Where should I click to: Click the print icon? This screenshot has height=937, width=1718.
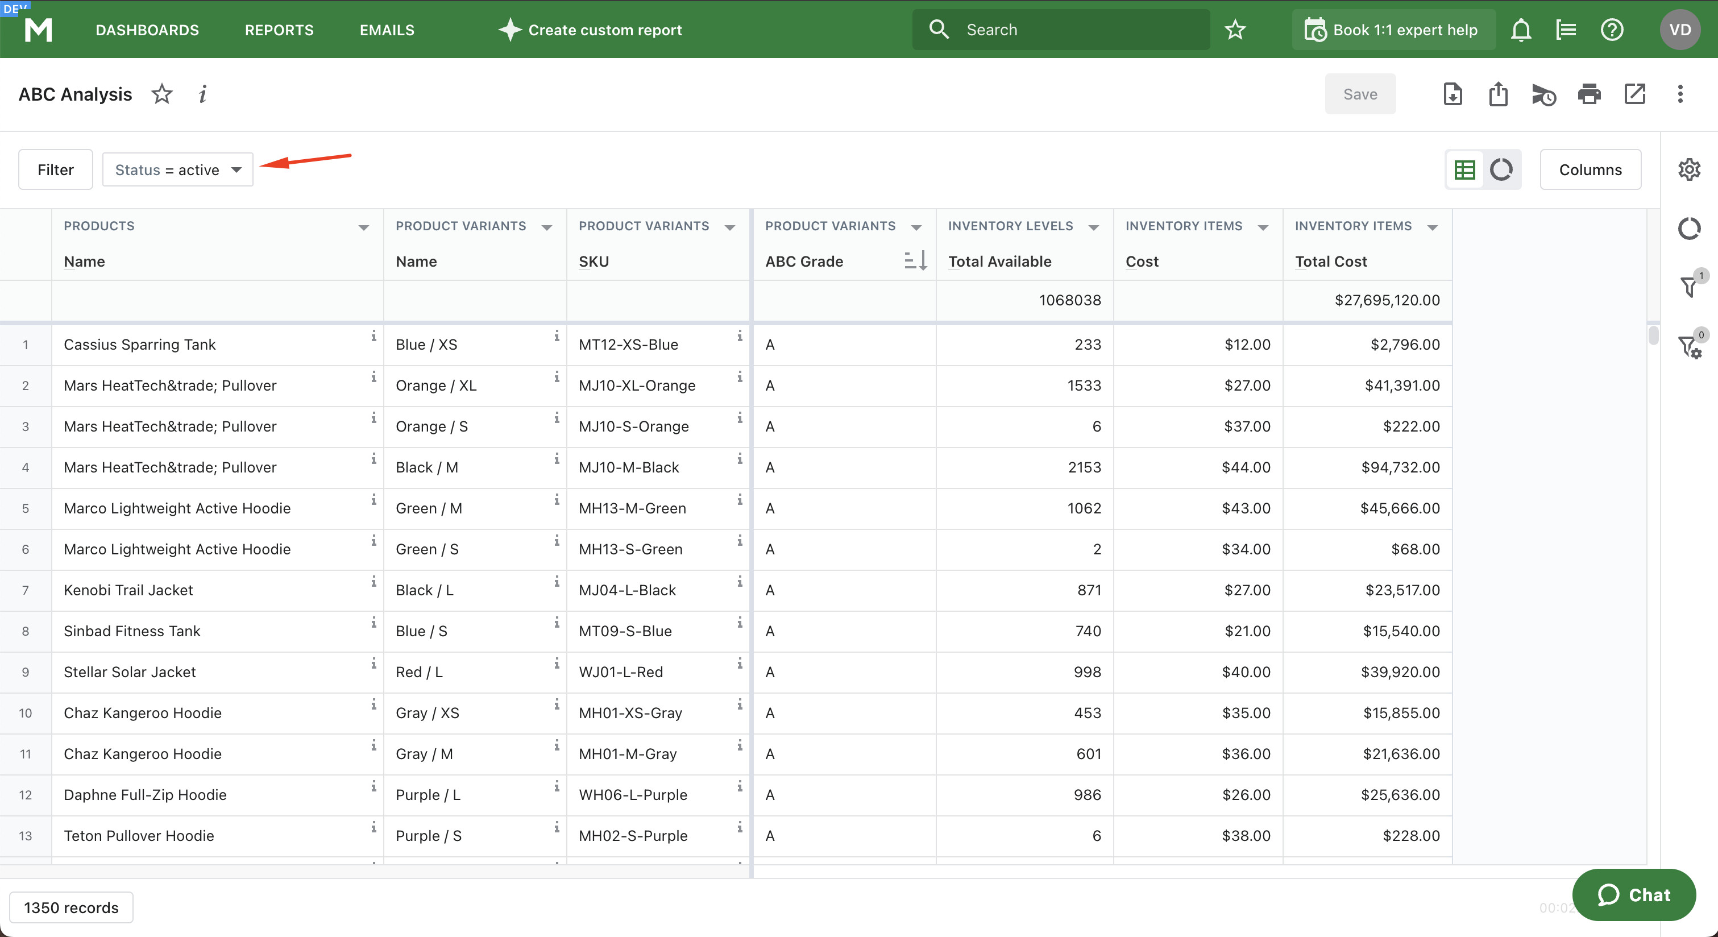pos(1590,94)
